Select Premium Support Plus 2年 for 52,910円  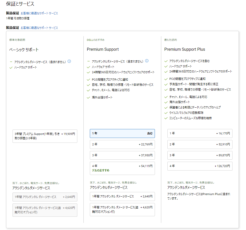click(200, 144)
